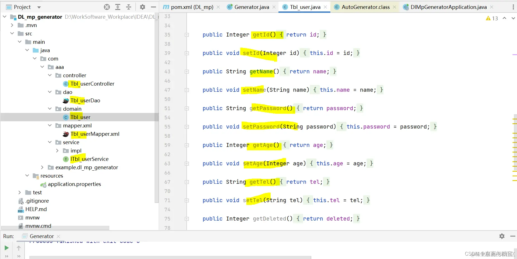The image size is (517, 259).
Task: Expand the folded setPassword method at line 55
Action: point(187,127)
